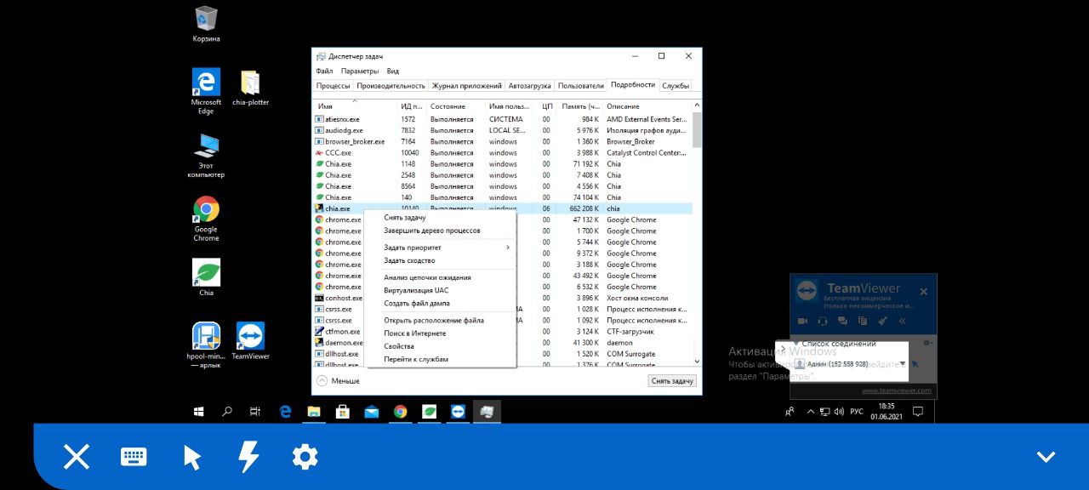The width and height of the screenshot is (1089, 490).
Task: Select the Этот компьютер desktop icon
Action: [x=206, y=156]
